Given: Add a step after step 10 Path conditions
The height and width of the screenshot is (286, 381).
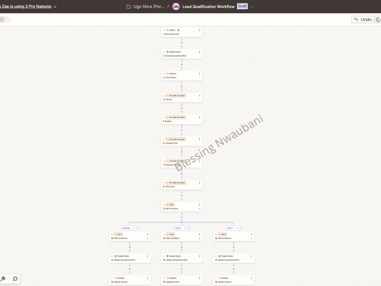Looking at the screenshot, I should (x=130, y=247).
